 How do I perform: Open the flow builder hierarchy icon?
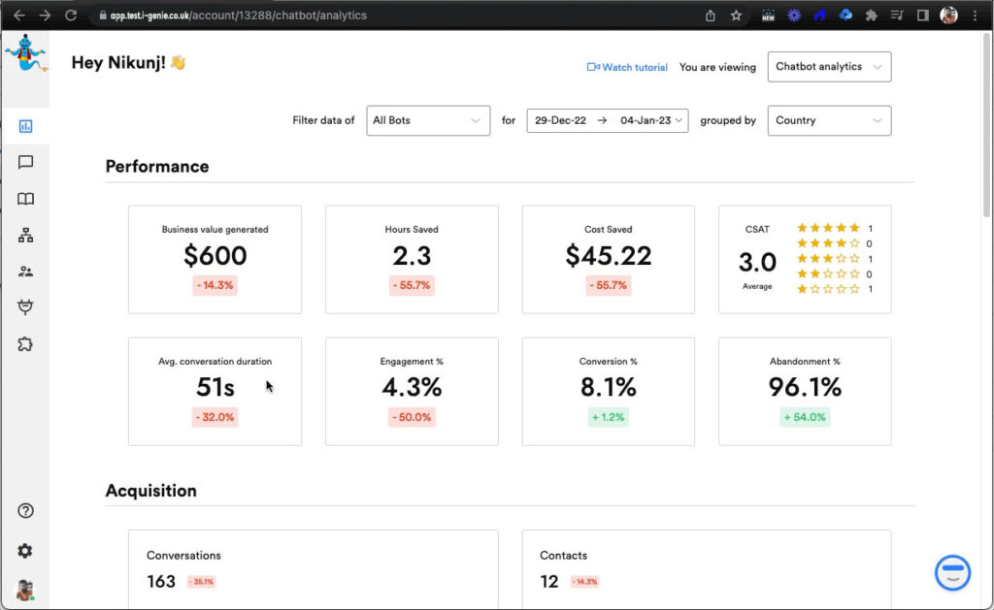25,236
